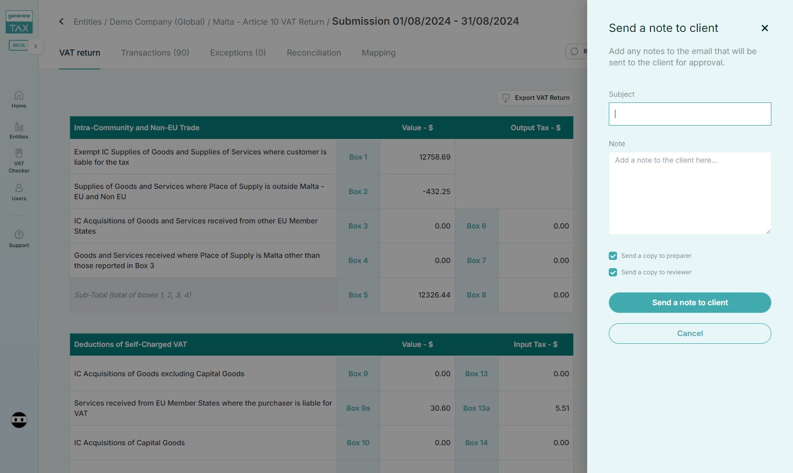This screenshot has height=473, width=793.
Task: Uncheck Send a copy to reviewer
Action: (x=613, y=272)
